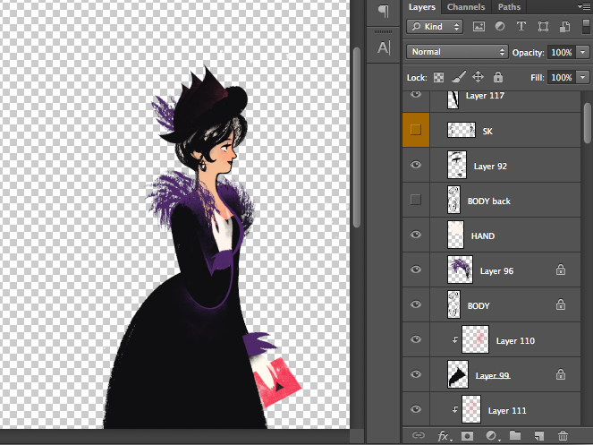Filter layers by pixel layers icon
593x445 pixels.
click(479, 27)
